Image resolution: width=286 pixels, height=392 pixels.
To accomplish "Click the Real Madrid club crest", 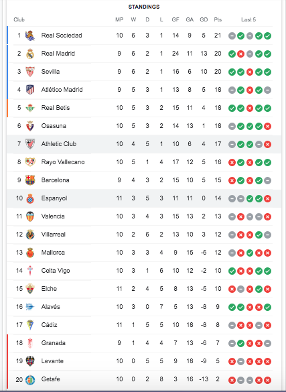I will tap(30, 54).
